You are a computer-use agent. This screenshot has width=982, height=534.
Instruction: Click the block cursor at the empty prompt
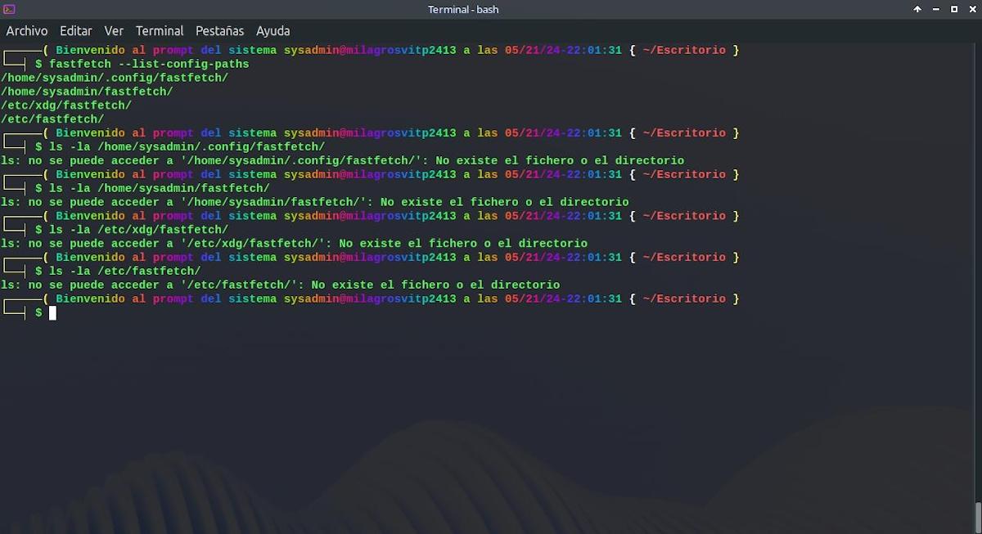[52, 313]
